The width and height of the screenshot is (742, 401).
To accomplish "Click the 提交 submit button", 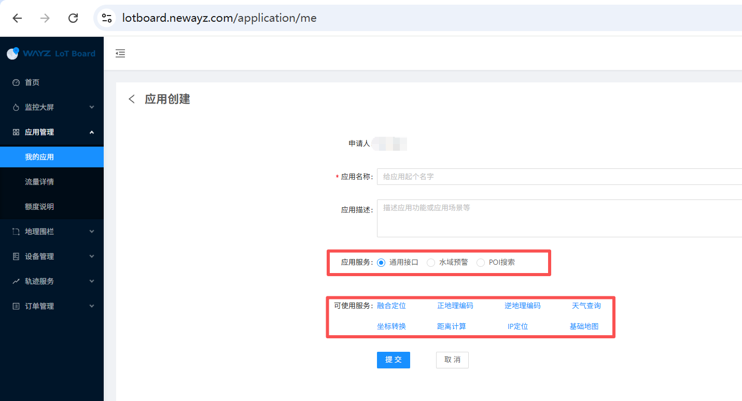I will pyautogui.click(x=394, y=360).
